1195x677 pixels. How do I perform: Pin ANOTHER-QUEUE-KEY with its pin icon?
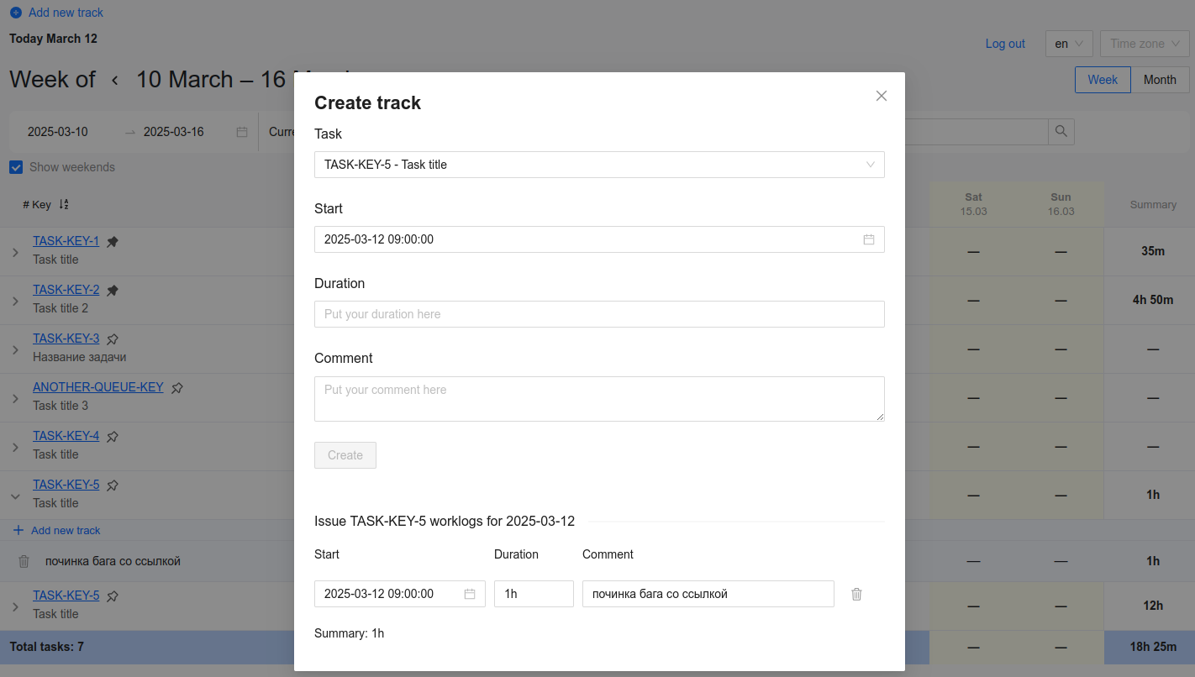pyautogui.click(x=177, y=388)
